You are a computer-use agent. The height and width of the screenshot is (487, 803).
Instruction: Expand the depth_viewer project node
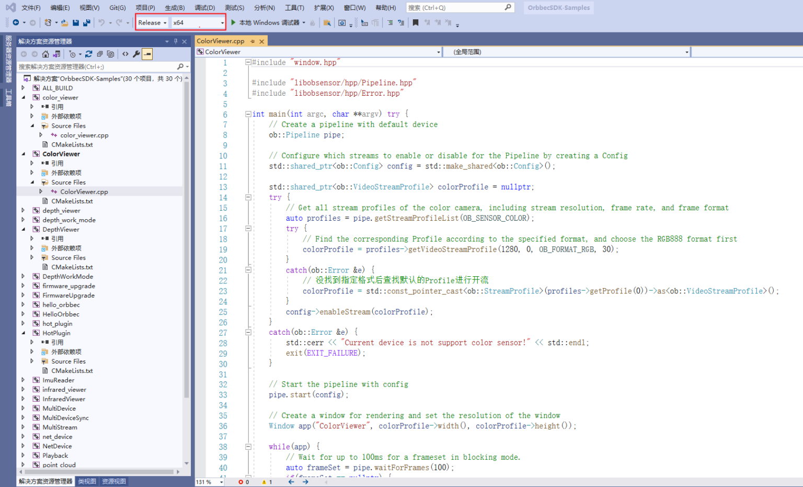pos(23,210)
